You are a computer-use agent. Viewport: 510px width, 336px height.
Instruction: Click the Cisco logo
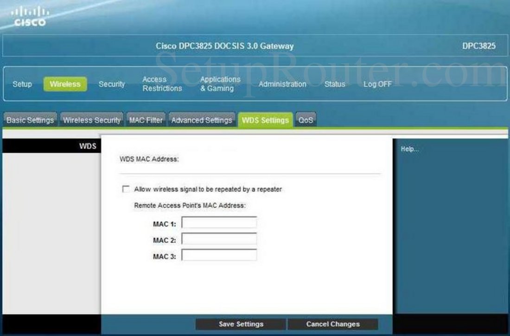tap(28, 16)
